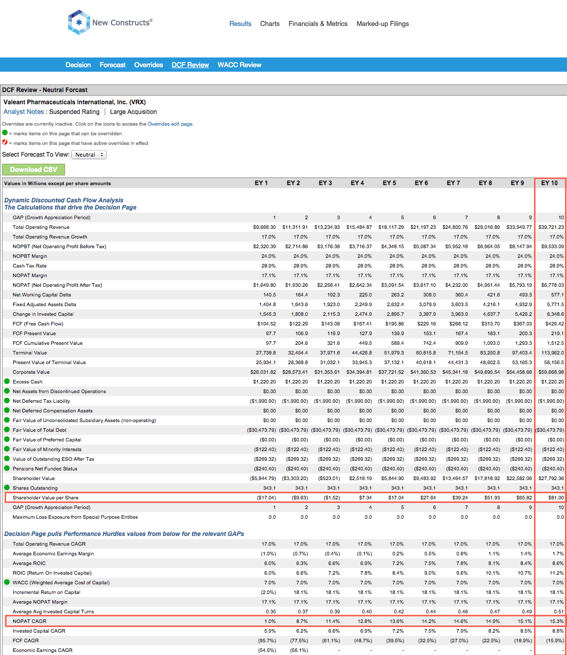The image size is (567, 655).
Task: Click the $39,721.23 revenue value under EY 10
Action: [551, 227]
